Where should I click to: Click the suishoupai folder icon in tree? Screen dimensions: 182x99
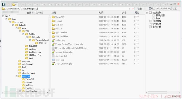click(20, 64)
